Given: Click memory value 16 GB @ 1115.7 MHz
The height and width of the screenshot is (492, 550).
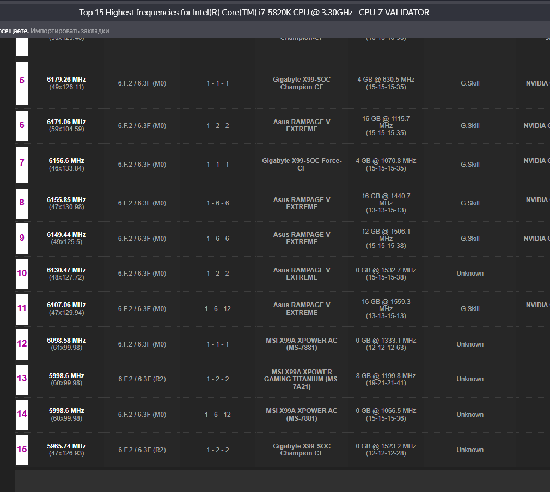Looking at the screenshot, I should (386, 122).
